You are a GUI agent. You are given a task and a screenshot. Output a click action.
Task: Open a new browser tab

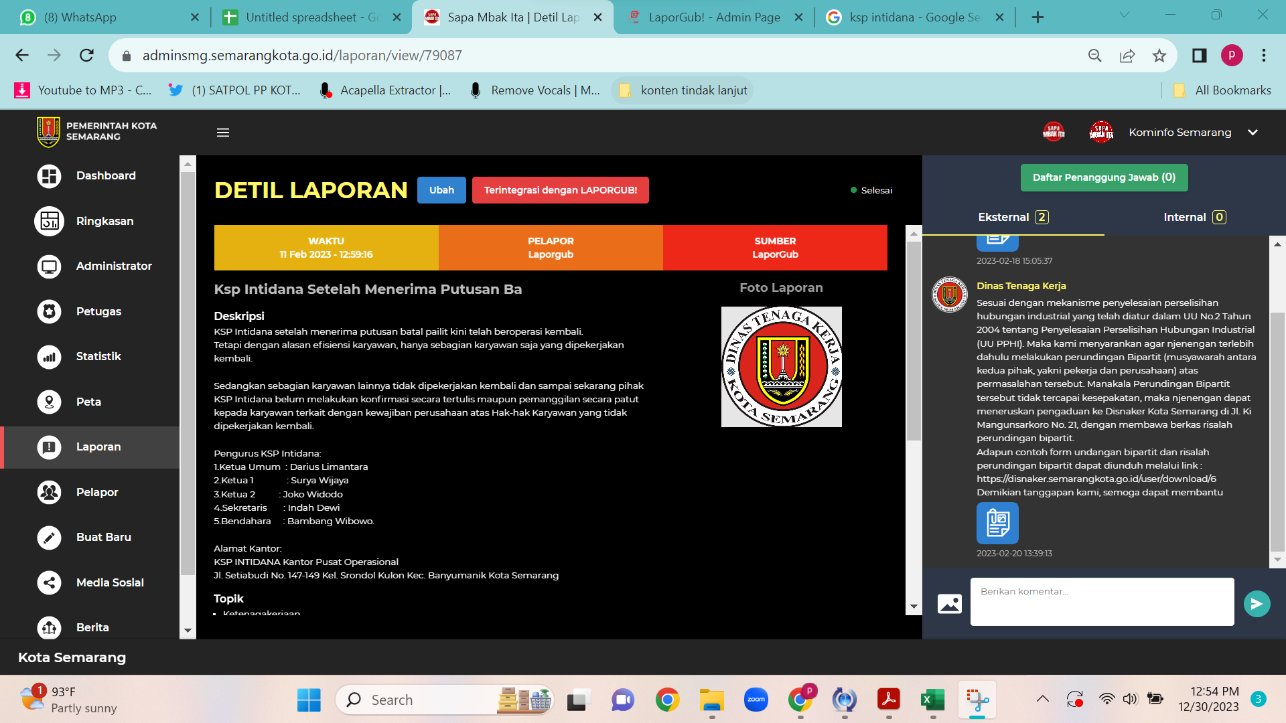1038,17
